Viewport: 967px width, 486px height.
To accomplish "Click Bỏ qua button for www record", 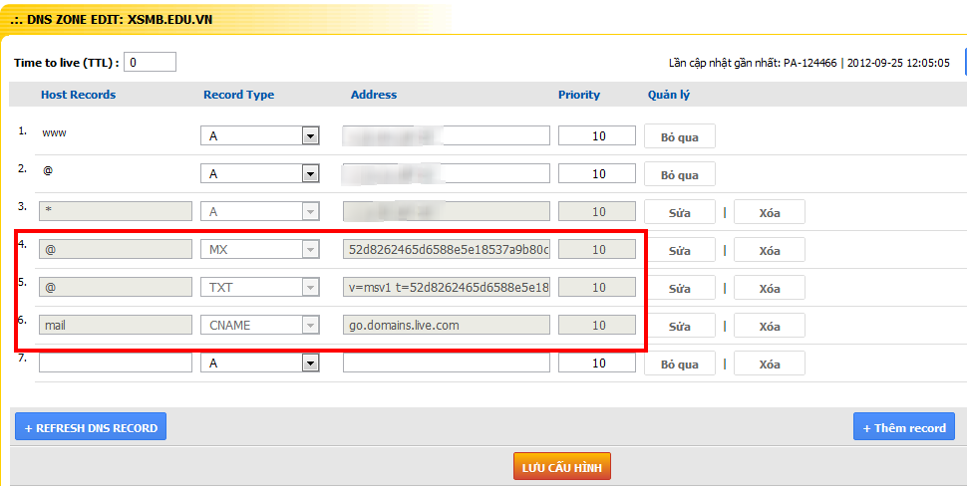I will 679,136.
